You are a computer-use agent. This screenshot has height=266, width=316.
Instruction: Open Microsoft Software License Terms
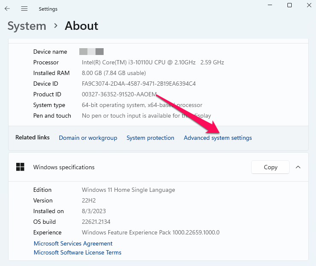(77, 252)
